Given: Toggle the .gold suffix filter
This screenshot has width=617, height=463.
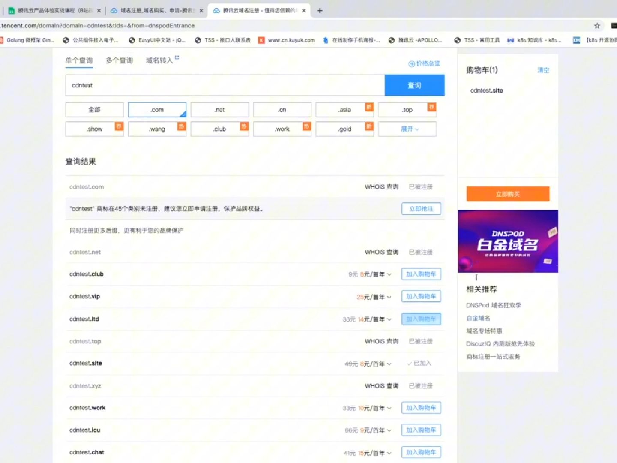Looking at the screenshot, I should [x=344, y=129].
